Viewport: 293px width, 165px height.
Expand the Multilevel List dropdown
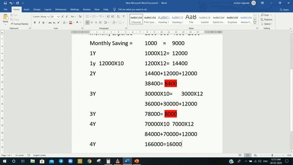click(104, 16)
